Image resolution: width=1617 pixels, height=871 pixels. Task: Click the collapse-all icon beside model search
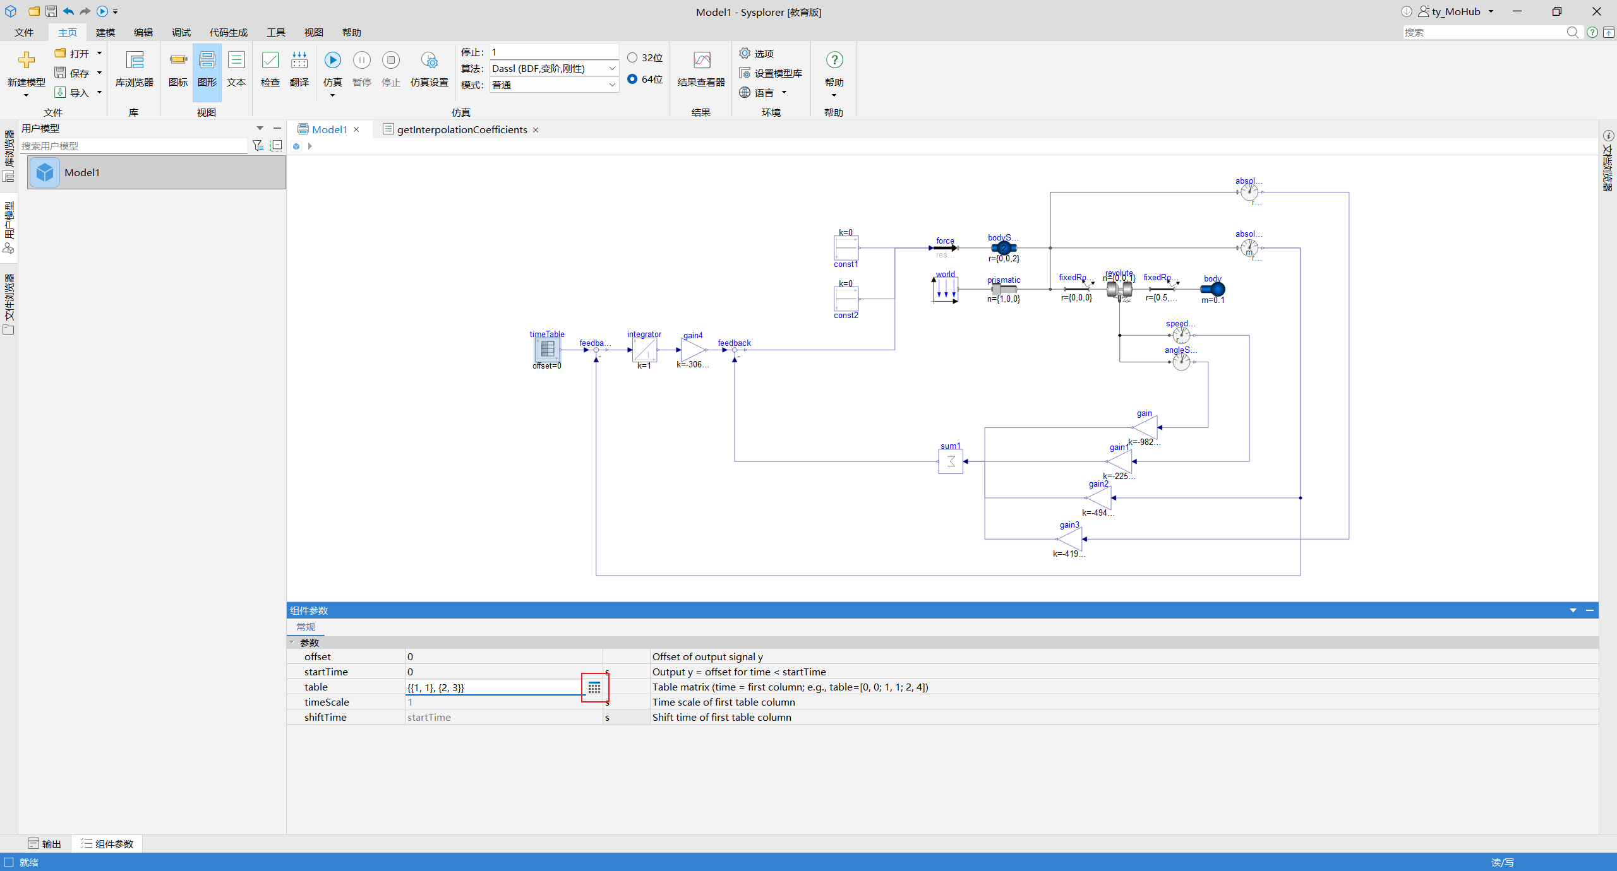pyautogui.click(x=277, y=146)
